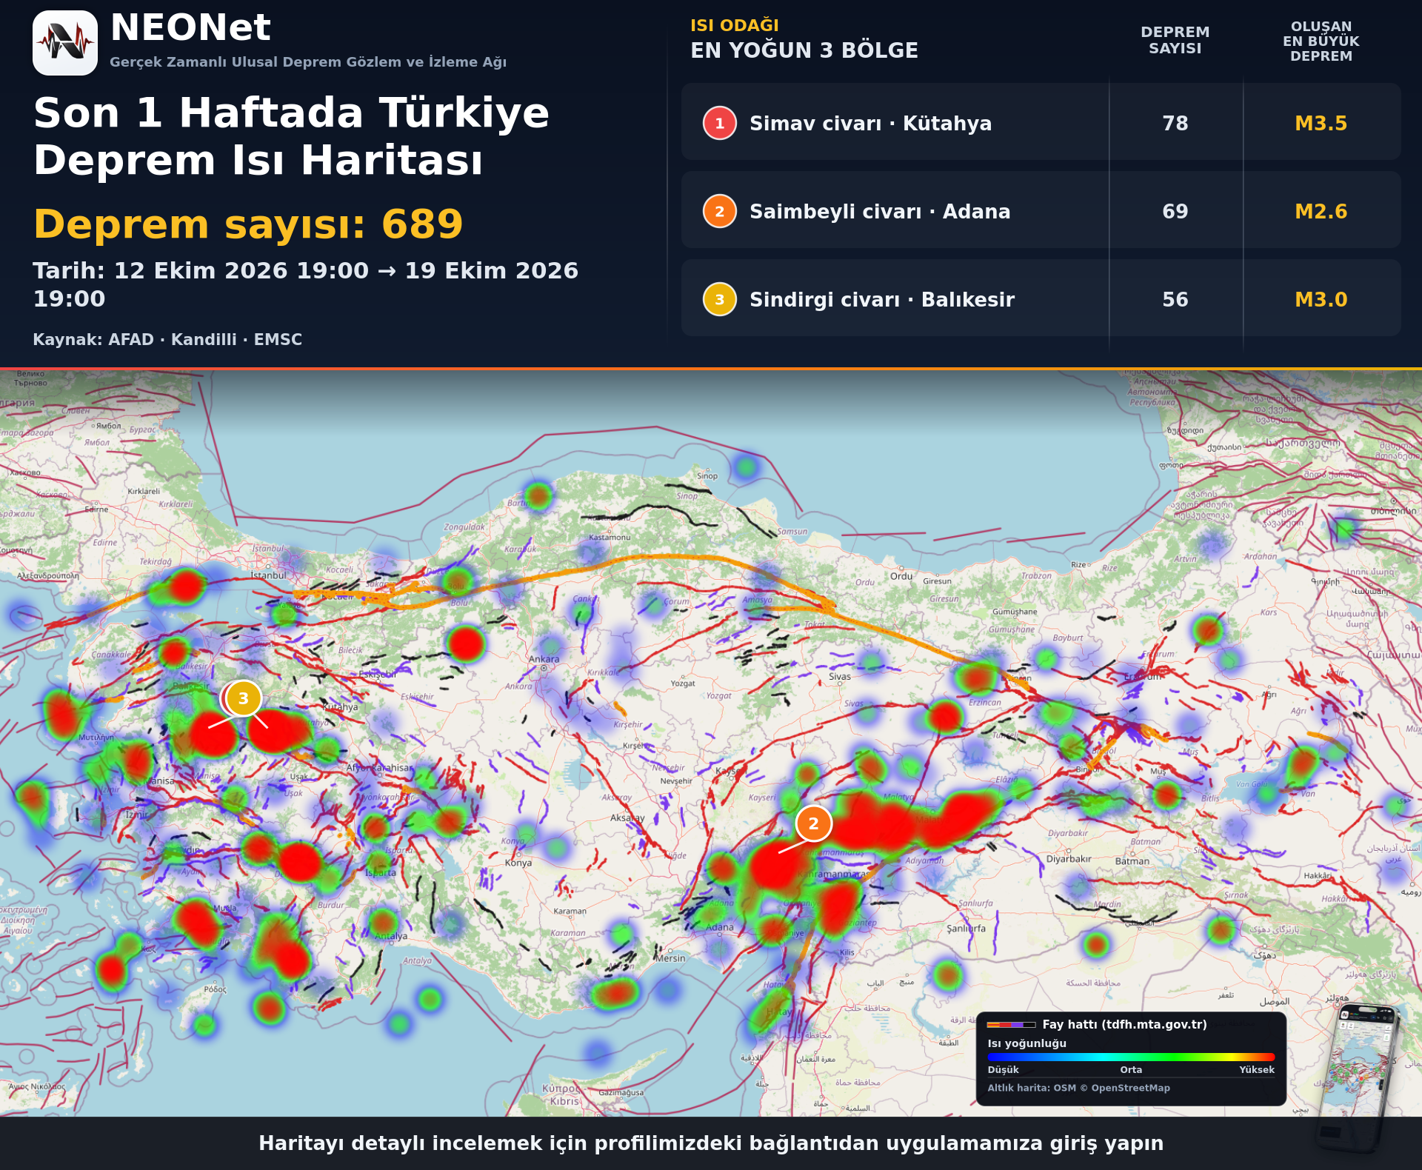The width and height of the screenshot is (1422, 1170).
Task: Select map marker 2 near Kahramanmaraş
Action: click(813, 823)
